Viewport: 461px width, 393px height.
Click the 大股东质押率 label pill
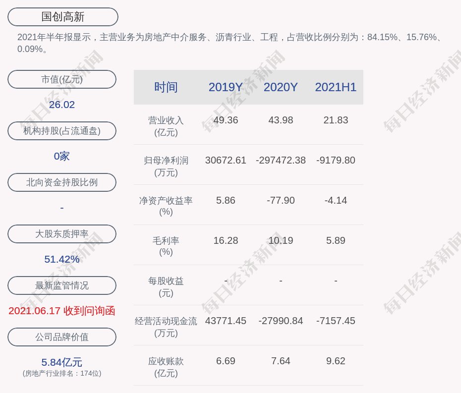62,234
